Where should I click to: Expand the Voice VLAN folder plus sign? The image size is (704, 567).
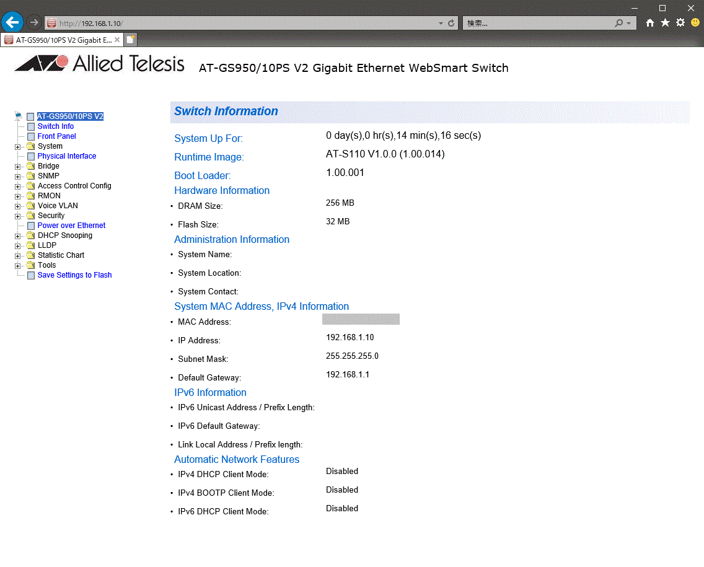pyautogui.click(x=17, y=206)
